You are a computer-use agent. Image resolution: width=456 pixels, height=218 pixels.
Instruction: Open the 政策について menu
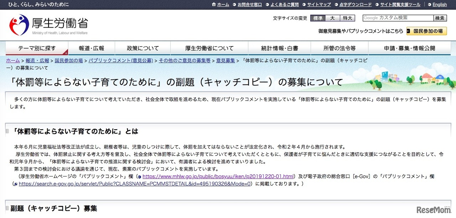[142, 48]
